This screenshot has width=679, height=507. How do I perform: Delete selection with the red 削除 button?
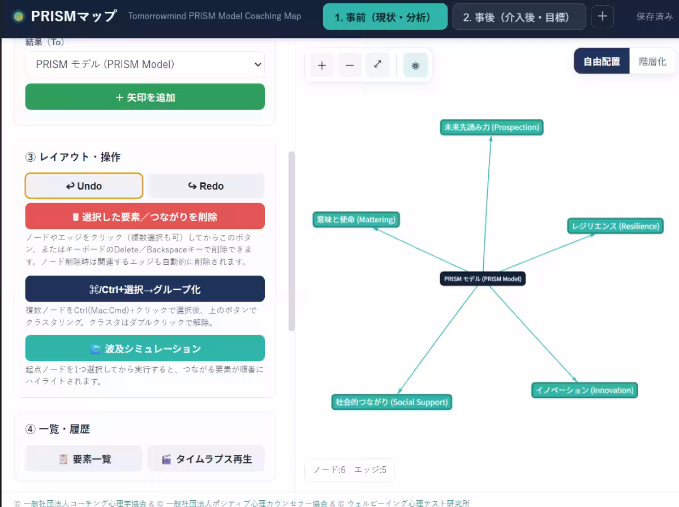[x=145, y=216]
